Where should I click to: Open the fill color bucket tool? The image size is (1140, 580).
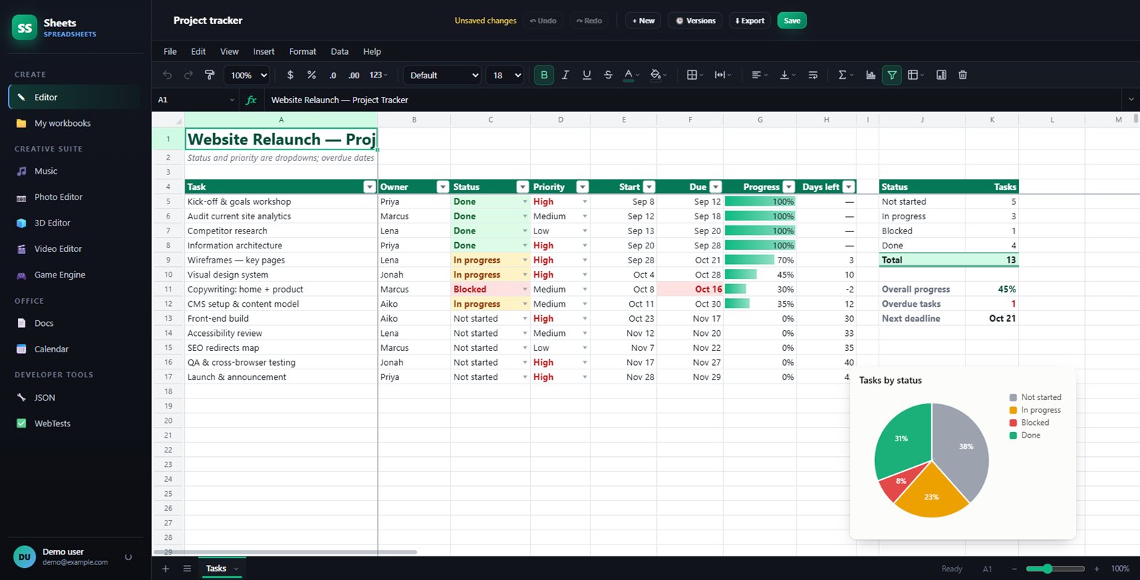(659, 75)
